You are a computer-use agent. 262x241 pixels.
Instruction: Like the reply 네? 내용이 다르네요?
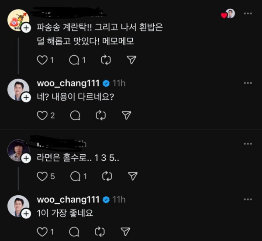(x=42, y=115)
